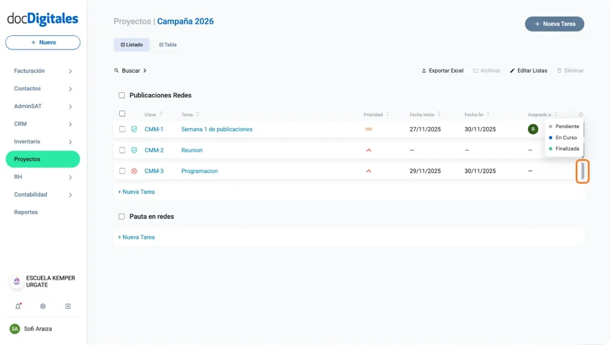Click the logout icon in sidebar
Viewport: 611px width, 345px height.
pyautogui.click(x=68, y=306)
